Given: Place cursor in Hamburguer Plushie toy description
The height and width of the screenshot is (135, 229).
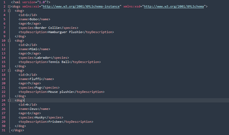Looking at the screenshot, I should click(65, 32).
